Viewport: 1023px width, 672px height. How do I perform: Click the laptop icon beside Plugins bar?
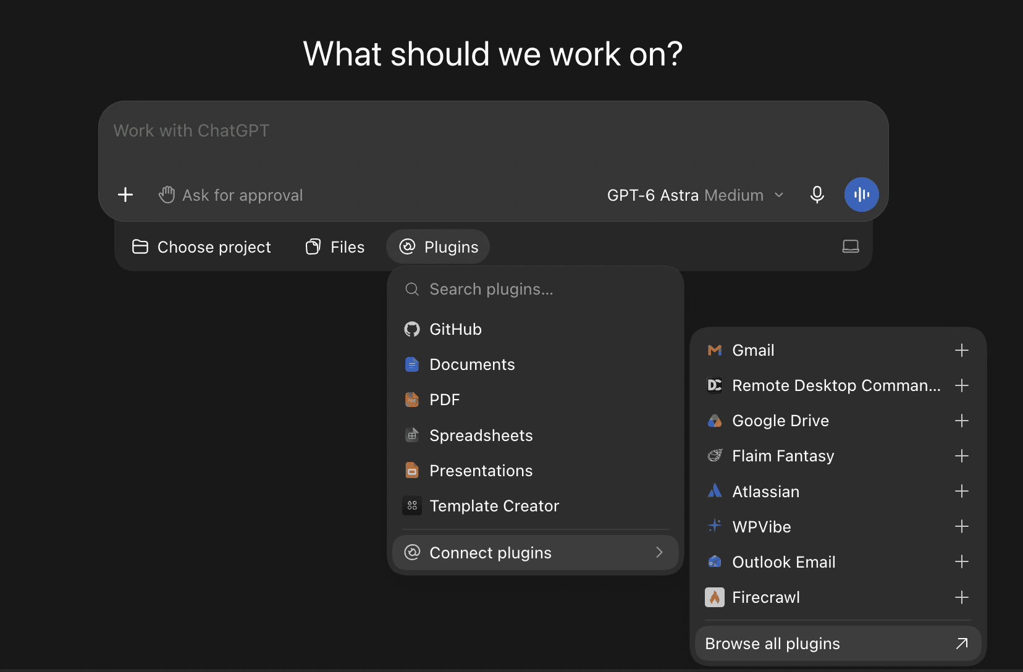tap(851, 246)
